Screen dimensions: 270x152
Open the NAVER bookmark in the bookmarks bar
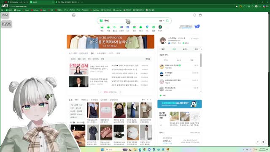click(9, 10)
